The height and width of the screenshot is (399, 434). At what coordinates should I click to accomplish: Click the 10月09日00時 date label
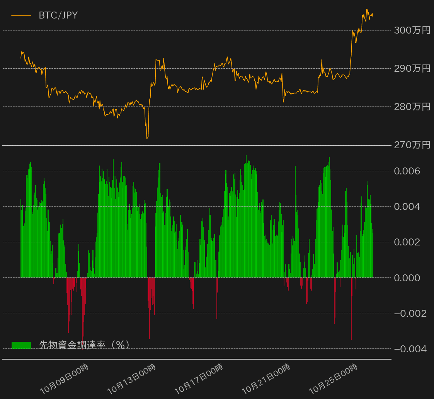pyautogui.click(x=64, y=379)
